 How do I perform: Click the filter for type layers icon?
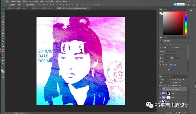[x=175, y=80]
